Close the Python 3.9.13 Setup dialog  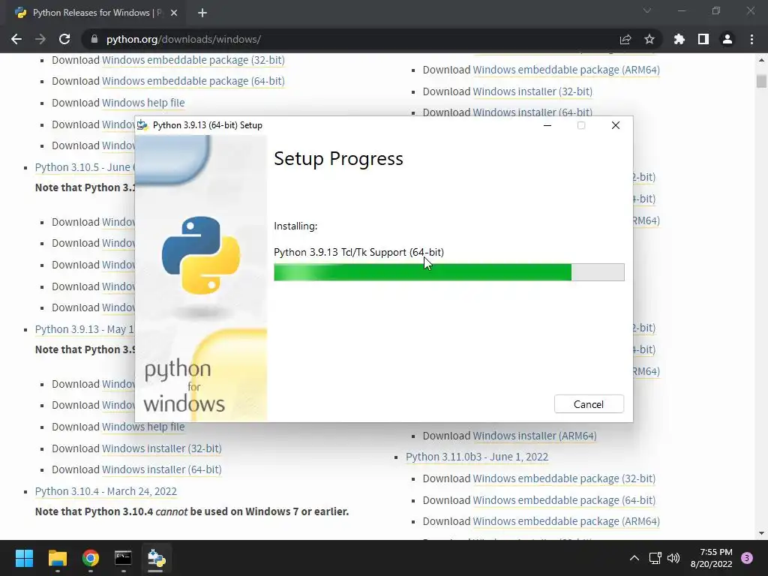616,125
